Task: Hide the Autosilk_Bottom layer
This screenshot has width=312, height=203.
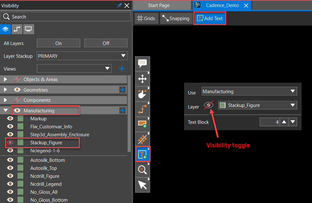Action: coord(10,160)
